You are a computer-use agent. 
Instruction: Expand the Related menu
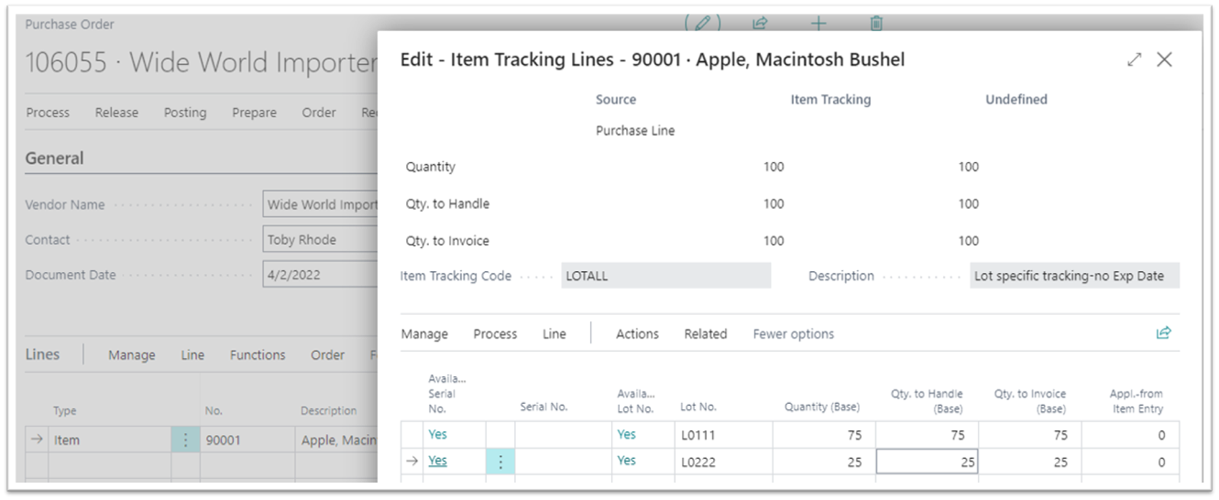tap(705, 334)
